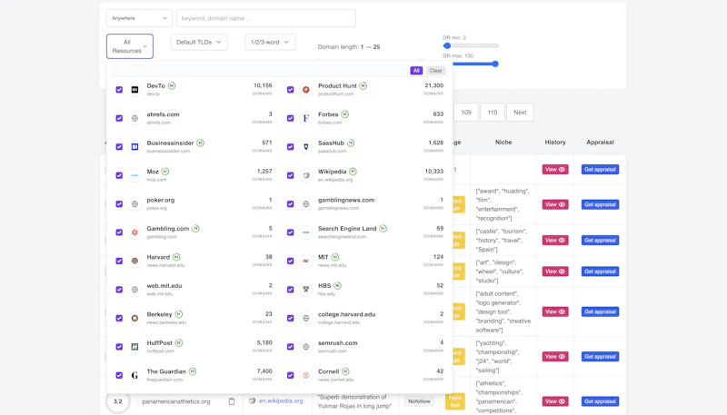
Task: Click the Appraisal column header
Action: click(x=600, y=143)
